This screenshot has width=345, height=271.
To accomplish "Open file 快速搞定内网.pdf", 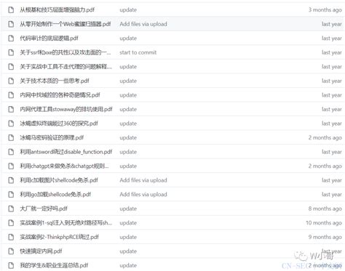I will click(41, 251).
